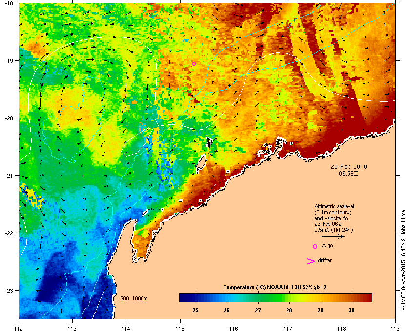This screenshot has width=410, height=331.
Task: Click the temperature color bar at 30
Action: (x=352, y=297)
